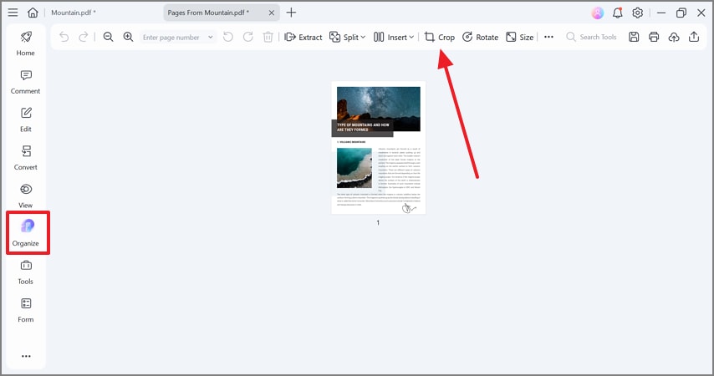Image resolution: width=714 pixels, height=376 pixels.
Task: Click the Search Tools field
Action: coord(591,37)
